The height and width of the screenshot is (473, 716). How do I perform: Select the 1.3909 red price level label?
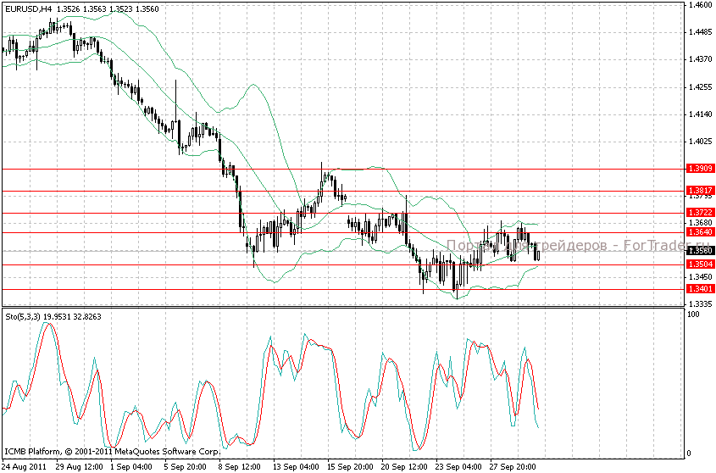[700, 170]
